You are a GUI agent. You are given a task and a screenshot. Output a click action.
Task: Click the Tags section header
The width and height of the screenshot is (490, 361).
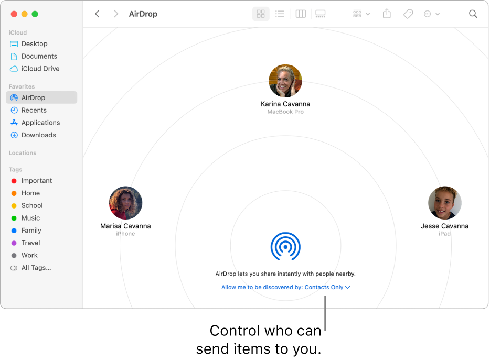point(15,169)
